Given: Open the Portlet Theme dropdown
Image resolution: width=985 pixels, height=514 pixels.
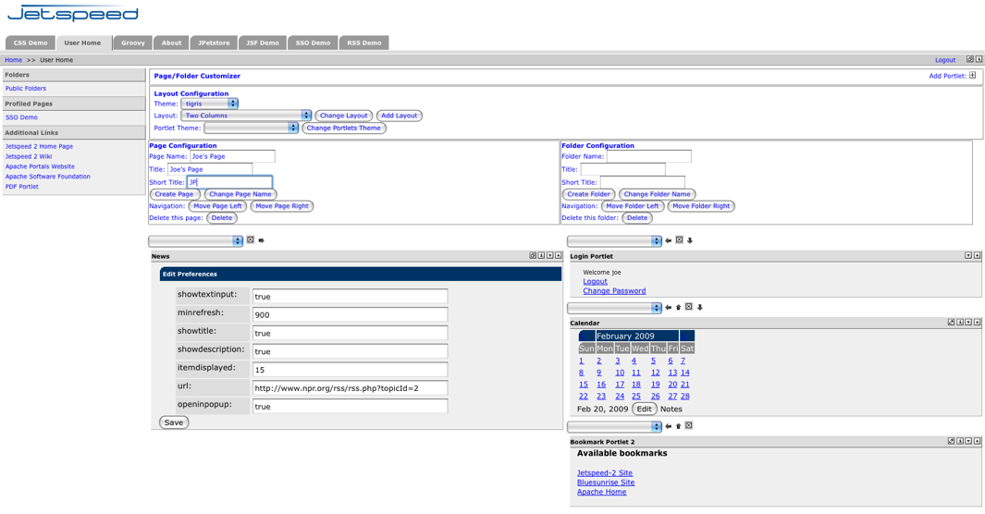Looking at the screenshot, I should click(251, 128).
